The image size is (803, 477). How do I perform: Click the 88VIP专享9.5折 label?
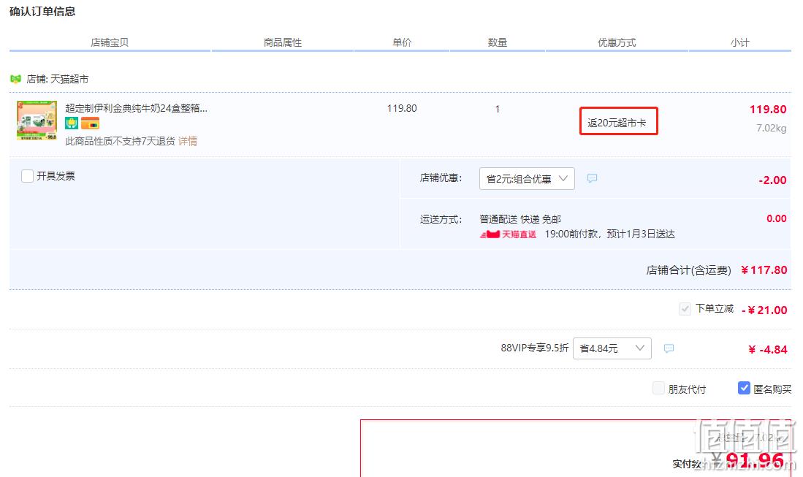click(x=535, y=348)
